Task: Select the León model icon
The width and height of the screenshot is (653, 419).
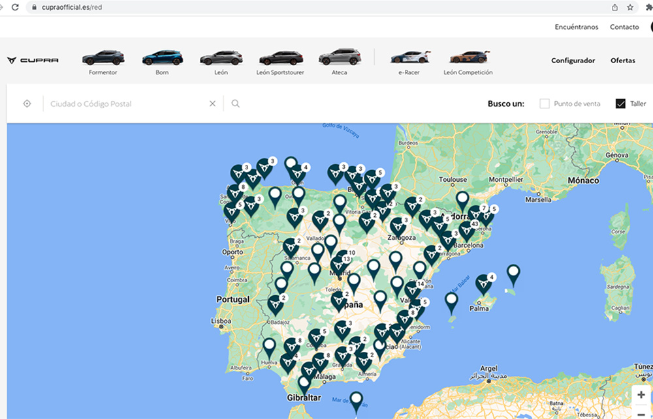Action: (x=220, y=59)
